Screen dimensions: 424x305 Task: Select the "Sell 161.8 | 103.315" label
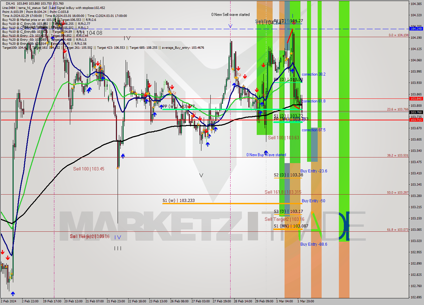tap(283, 192)
